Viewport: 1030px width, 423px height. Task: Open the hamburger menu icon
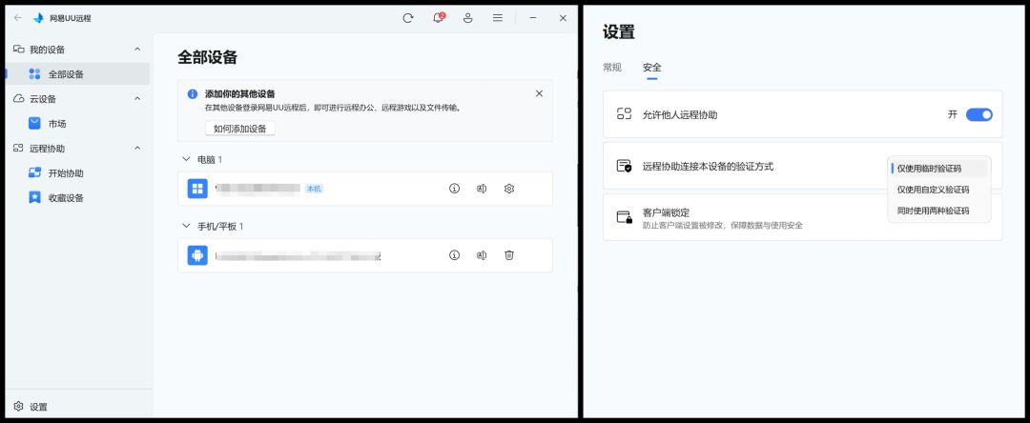coord(497,18)
